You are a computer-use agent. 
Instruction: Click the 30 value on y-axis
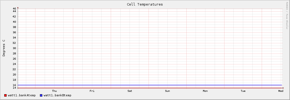coord(15,48)
